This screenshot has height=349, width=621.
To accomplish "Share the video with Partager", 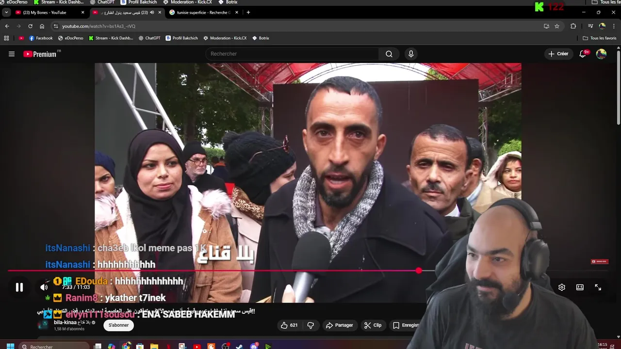I will (339, 325).
